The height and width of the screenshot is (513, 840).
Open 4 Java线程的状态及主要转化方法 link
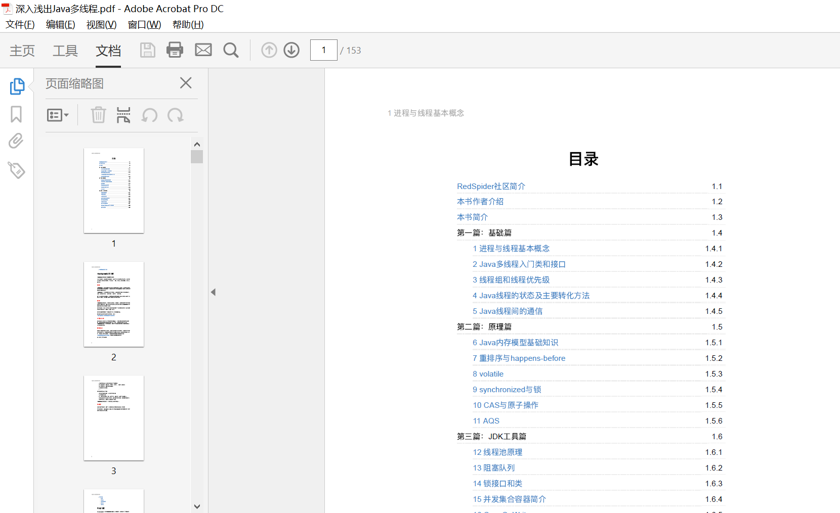click(531, 296)
